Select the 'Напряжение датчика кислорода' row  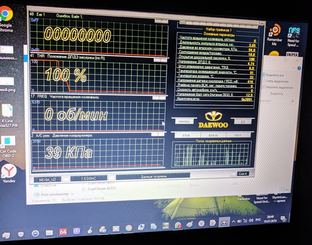click(x=216, y=81)
